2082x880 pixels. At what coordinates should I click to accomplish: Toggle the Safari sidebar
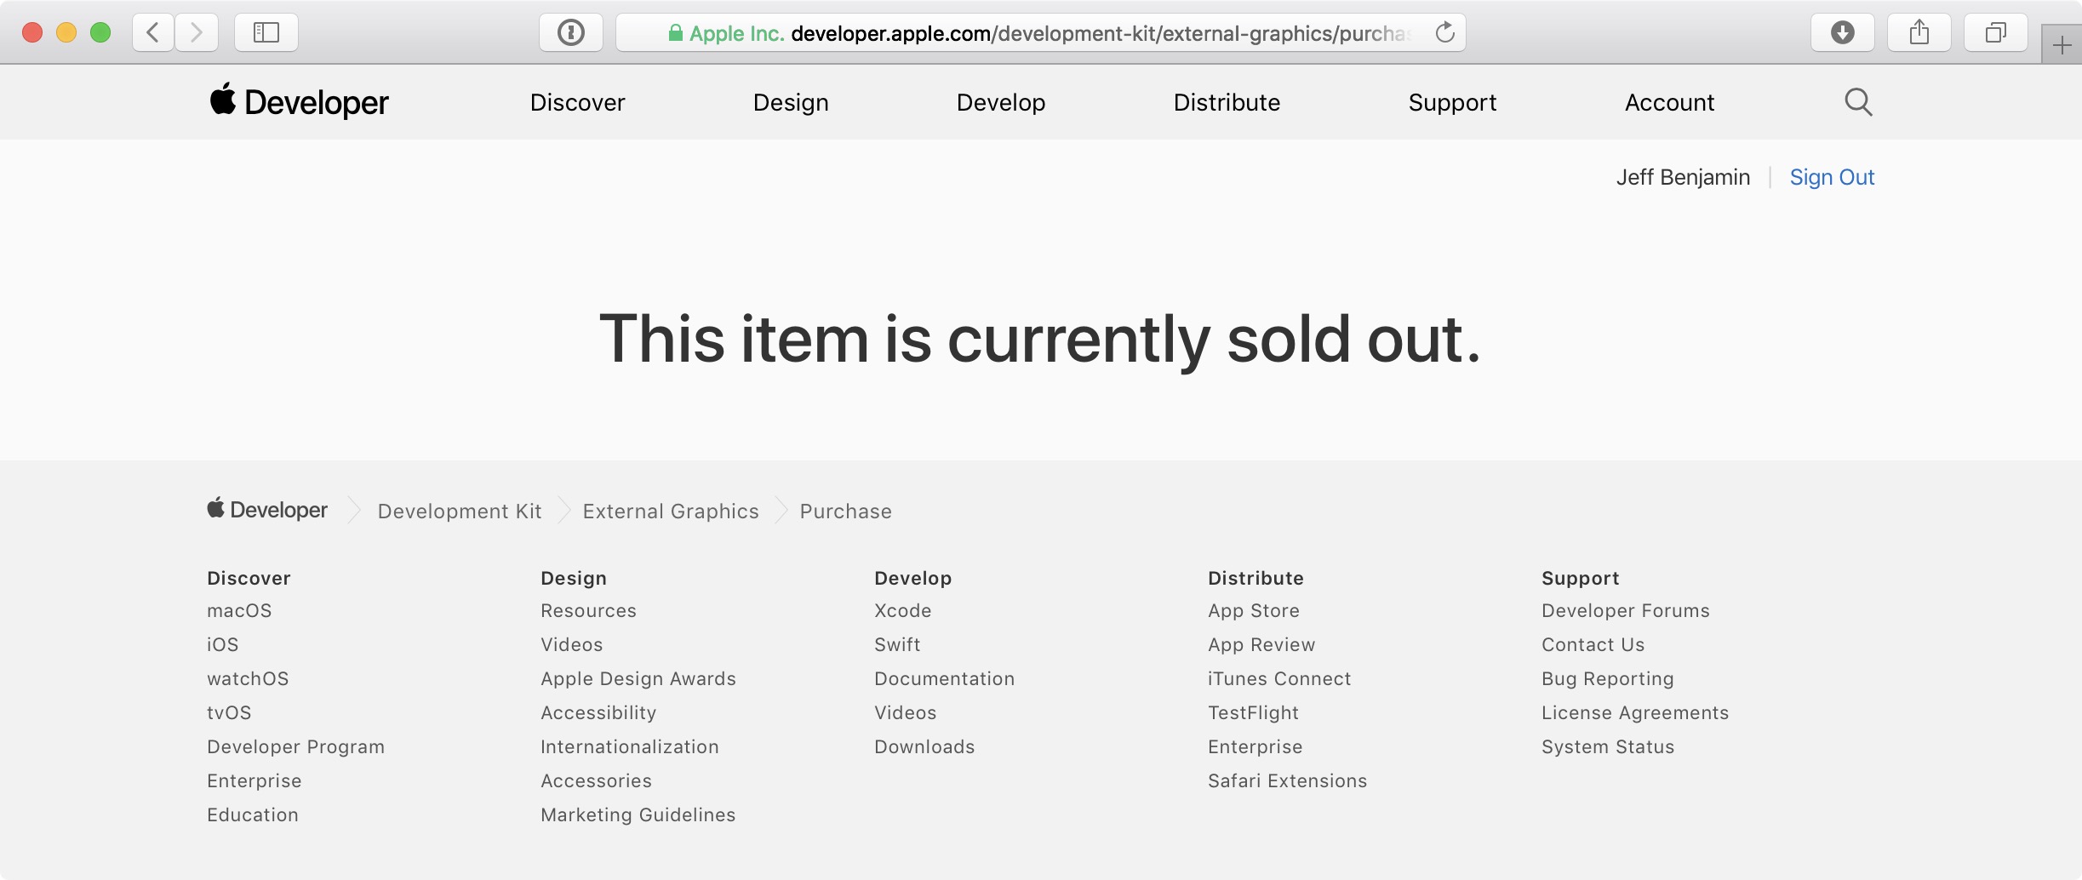pyautogui.click(x=266, y=32)
